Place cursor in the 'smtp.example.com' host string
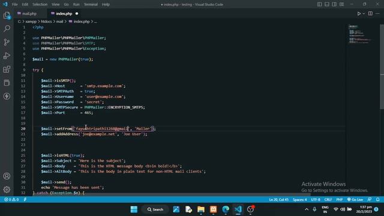Image resolution: width=384 pixels, height=216 pixels. [105, 86]
